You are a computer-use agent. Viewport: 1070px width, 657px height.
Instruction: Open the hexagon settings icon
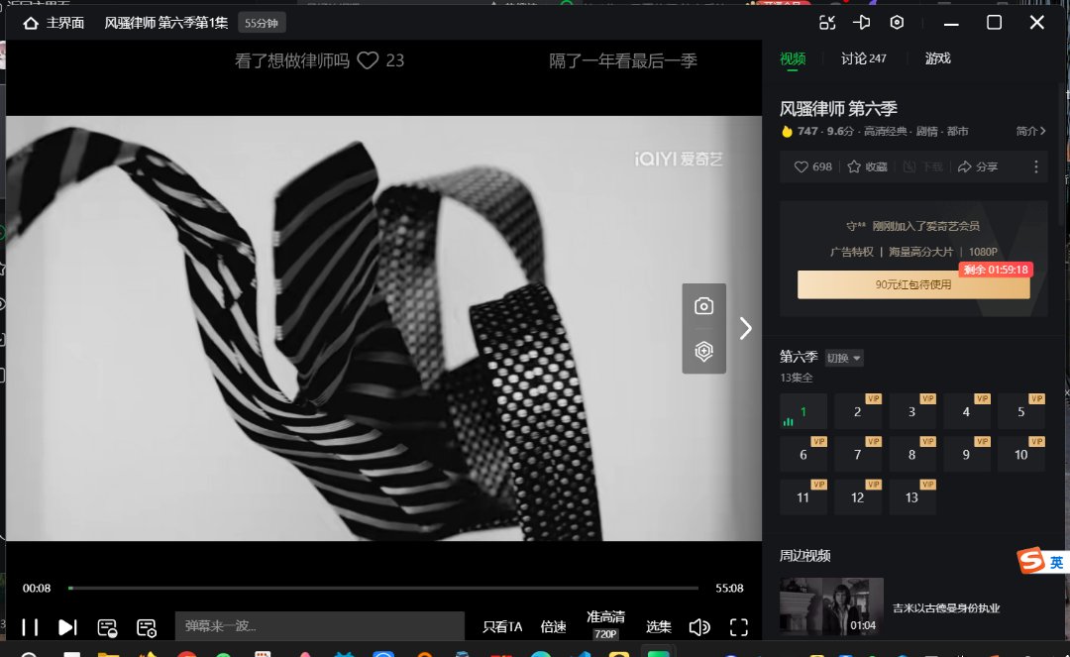897,23
